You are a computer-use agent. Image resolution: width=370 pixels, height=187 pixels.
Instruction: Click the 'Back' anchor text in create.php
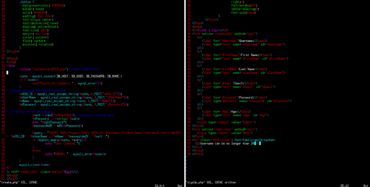click(68, 172)
